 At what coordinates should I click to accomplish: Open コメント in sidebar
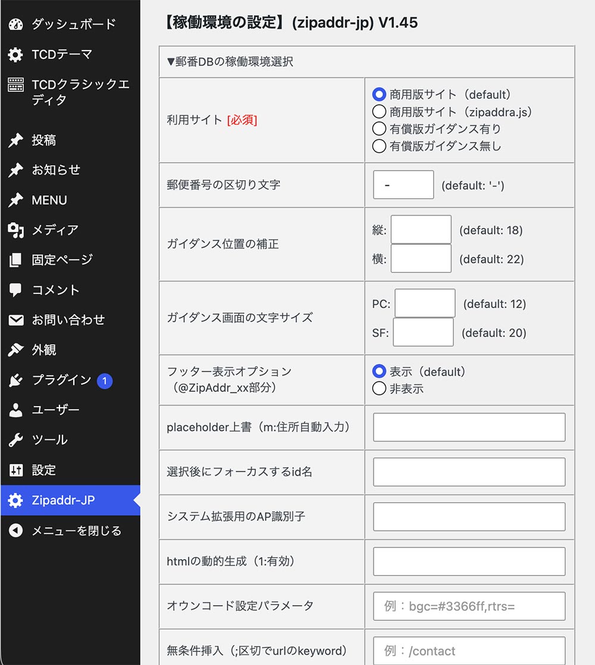70,290
